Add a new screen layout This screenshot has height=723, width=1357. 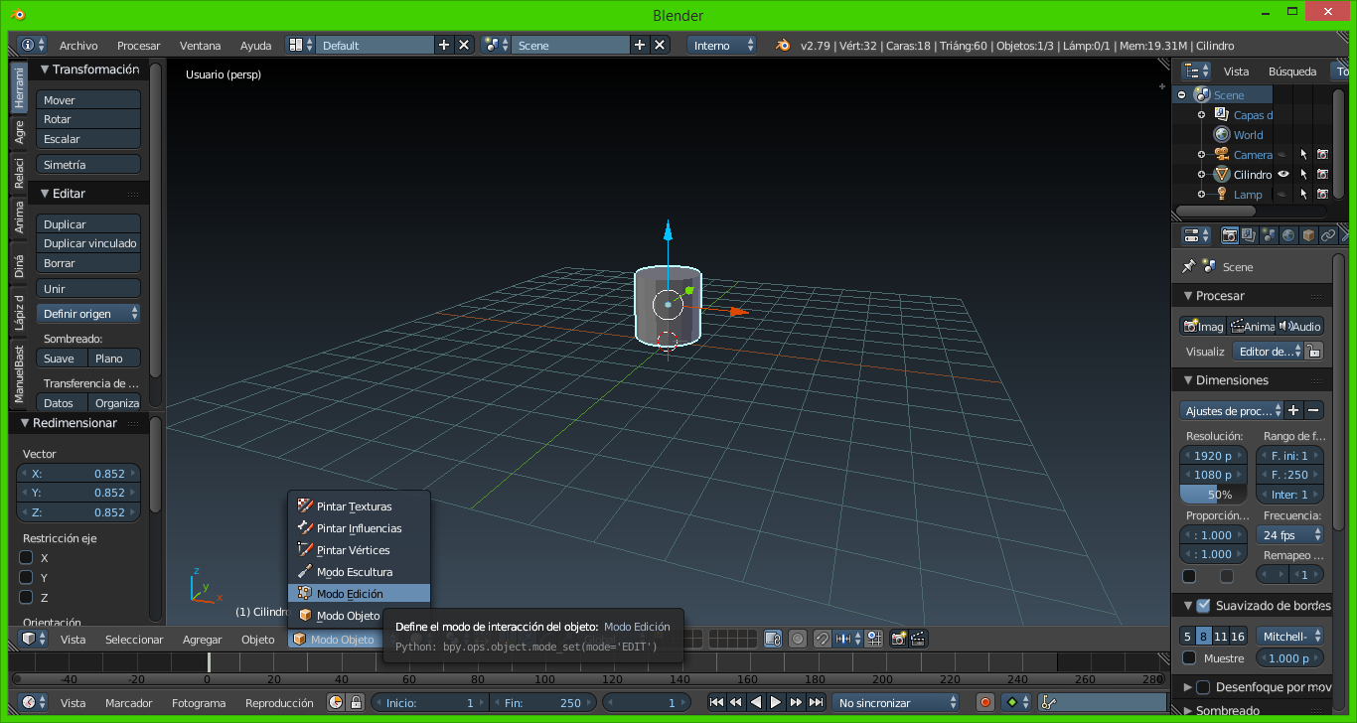pyautogui.click(x=444, y=46)
